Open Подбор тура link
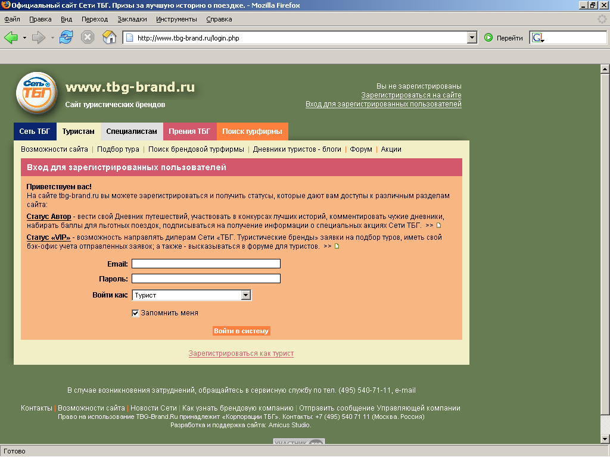Screen dimensions: 610x457 (119, 149)
